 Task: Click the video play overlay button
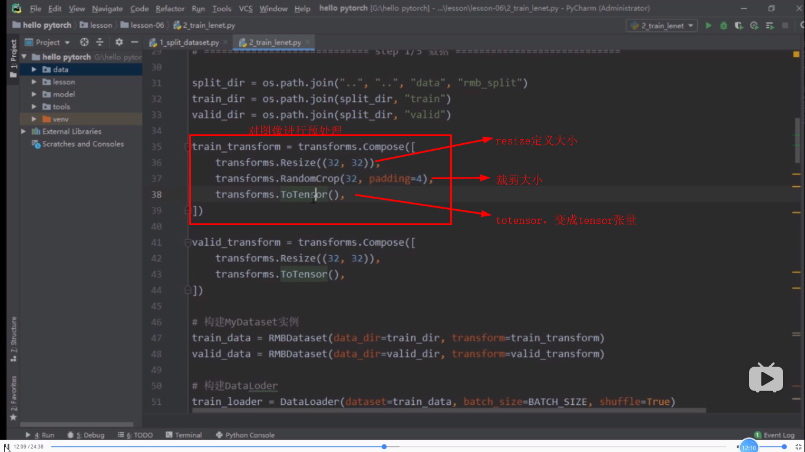click(x=766, y=378)
